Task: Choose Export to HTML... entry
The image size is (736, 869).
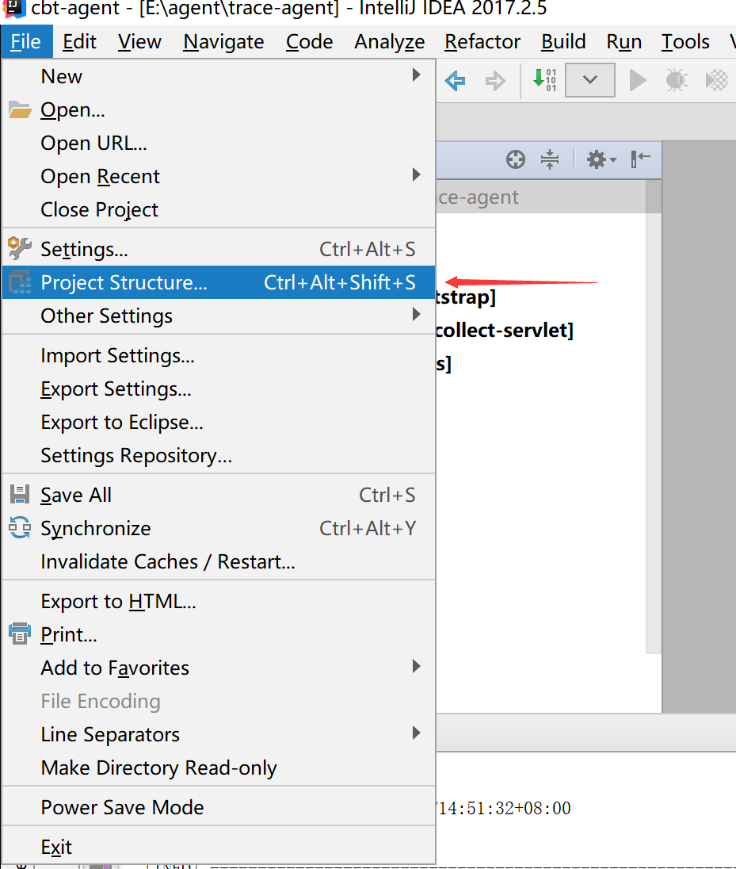Action: click(219, 601)
